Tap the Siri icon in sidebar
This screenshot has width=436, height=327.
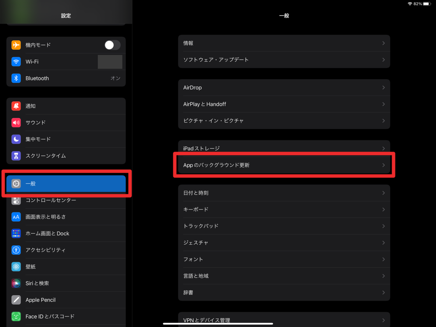point(16,283)
